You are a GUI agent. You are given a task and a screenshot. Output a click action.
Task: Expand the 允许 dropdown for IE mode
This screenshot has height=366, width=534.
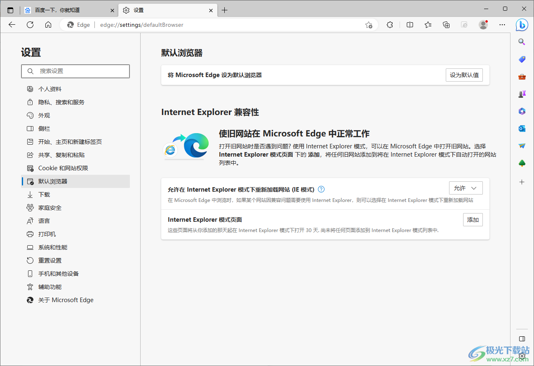pyautogui.click(x=466, y=188)
